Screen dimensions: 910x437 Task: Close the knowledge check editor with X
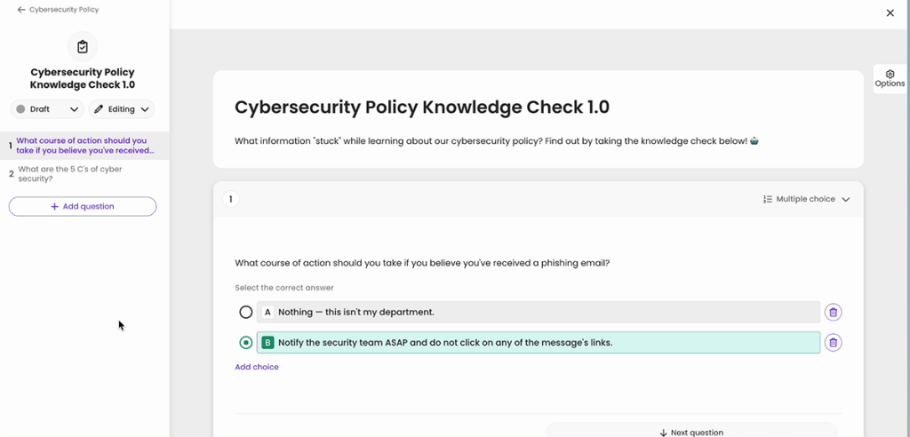[890, 12]
